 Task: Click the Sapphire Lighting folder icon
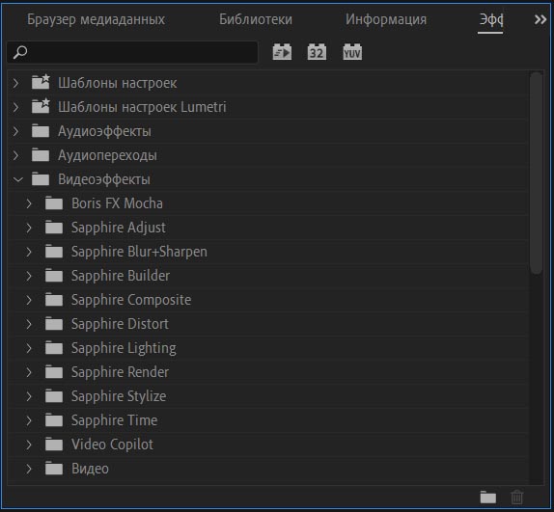coord(54,348)
